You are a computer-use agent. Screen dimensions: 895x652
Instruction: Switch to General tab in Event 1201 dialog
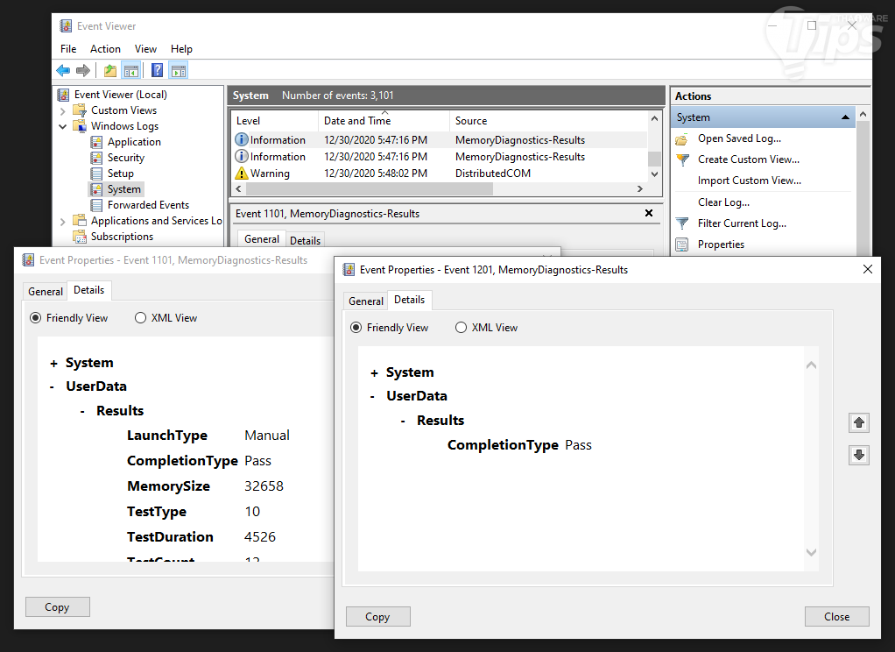click(366, 301)
